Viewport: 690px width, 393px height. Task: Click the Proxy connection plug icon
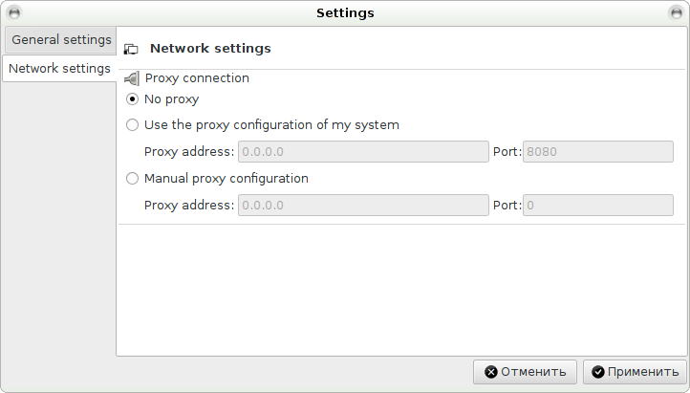[132, 78]
